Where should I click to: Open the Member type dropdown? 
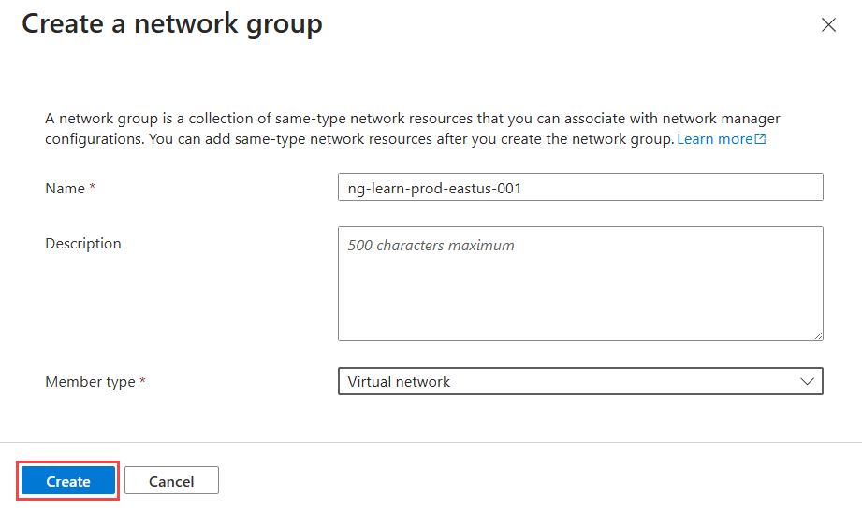pyautogui.click(x=580, y=381)
